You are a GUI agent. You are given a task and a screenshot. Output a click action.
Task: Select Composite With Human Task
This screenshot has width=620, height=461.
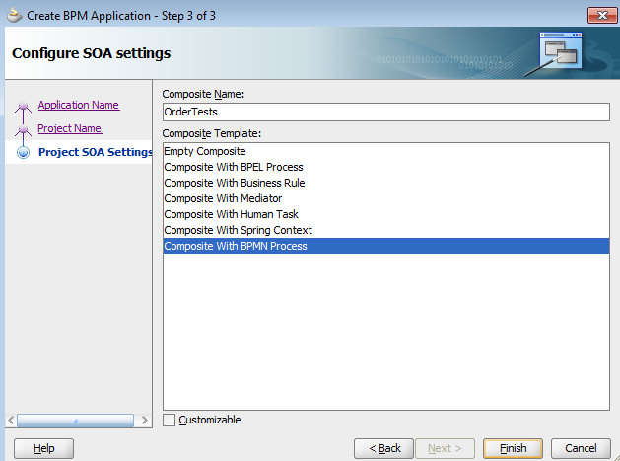coord(231,214)
